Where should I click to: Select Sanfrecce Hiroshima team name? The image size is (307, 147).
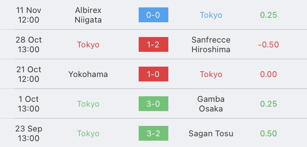pyautogui.click(x=211, y=44)
